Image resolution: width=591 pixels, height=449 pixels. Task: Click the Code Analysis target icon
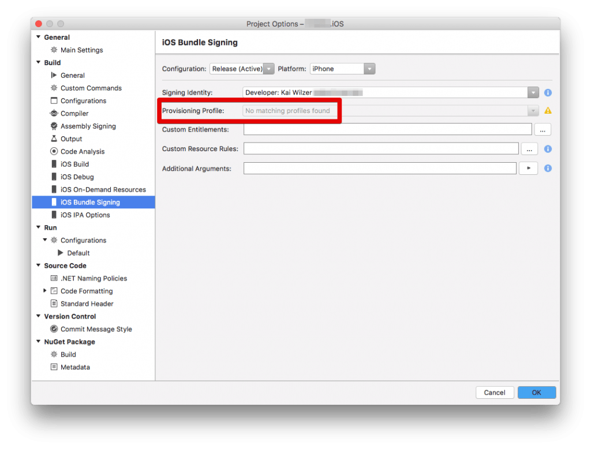(x=54, y=151)
